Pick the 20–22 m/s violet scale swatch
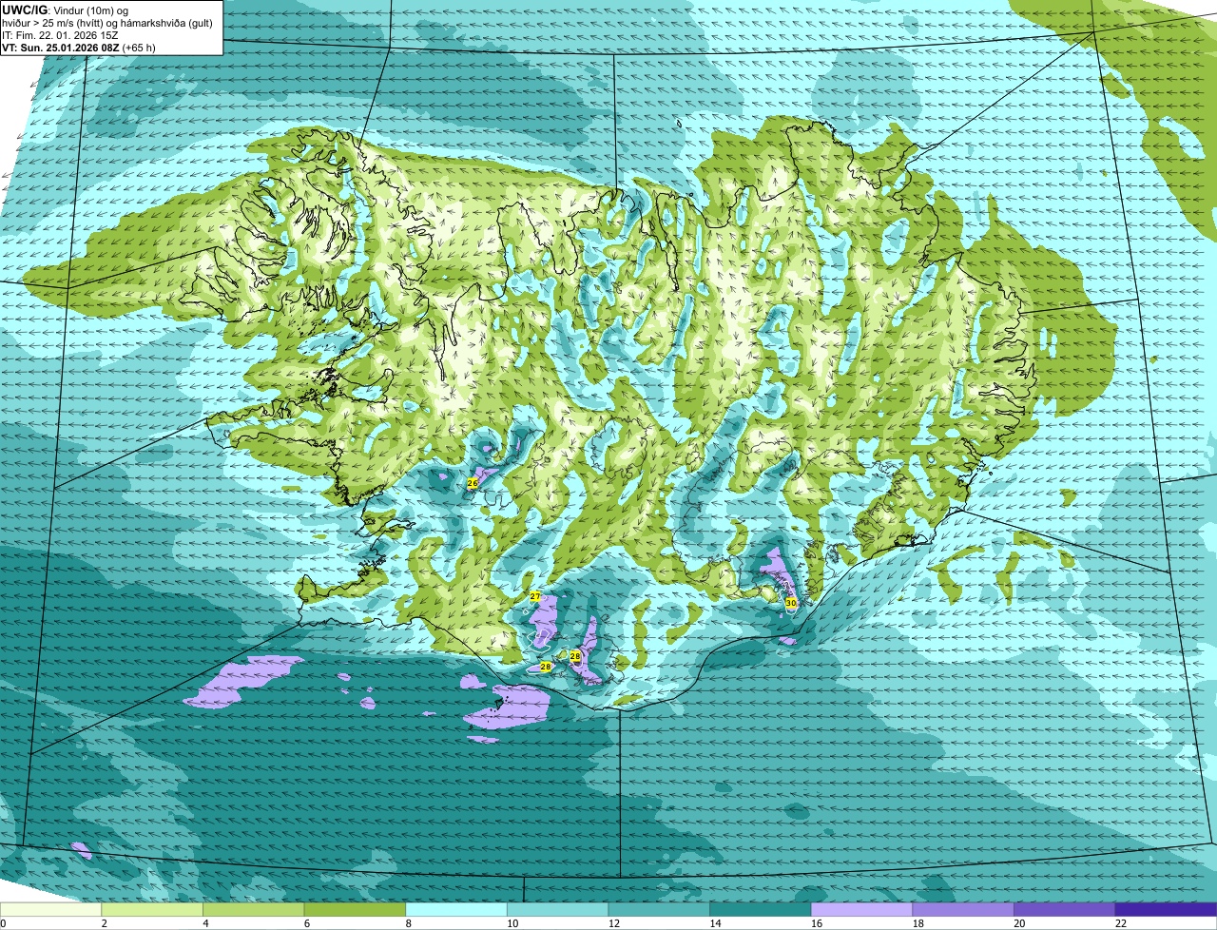This screenshot has width=1217, height=930. coord(1065,910)
